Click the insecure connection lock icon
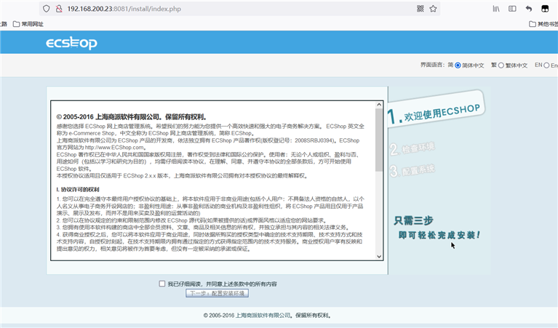 (59, 9)
